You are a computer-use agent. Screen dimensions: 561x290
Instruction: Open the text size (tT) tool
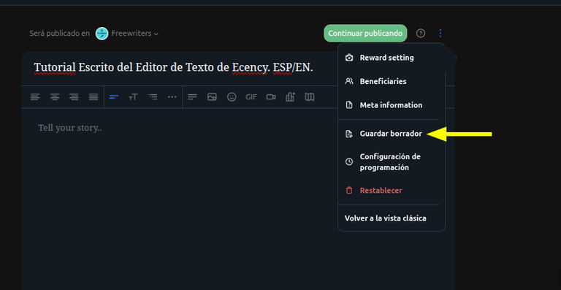pos(133,97)
